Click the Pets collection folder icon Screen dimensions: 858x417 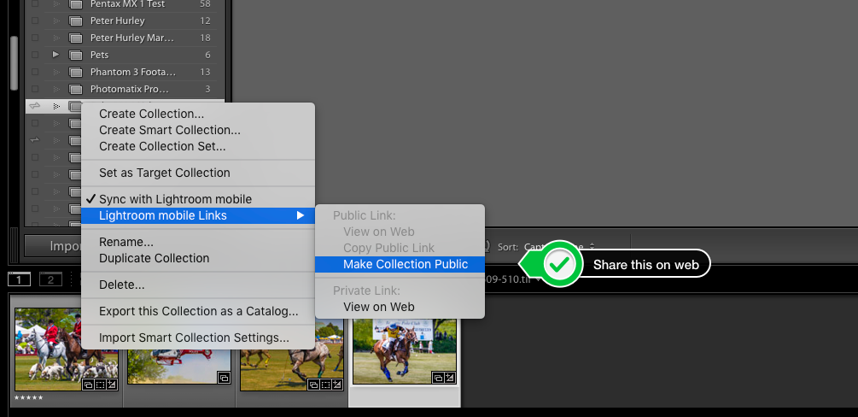pos(75,55)
